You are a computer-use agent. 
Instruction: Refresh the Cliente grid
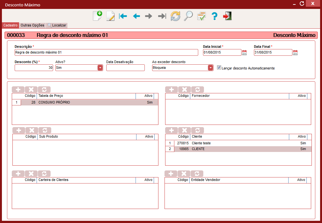pyautogui.click(x=198, y=130)
